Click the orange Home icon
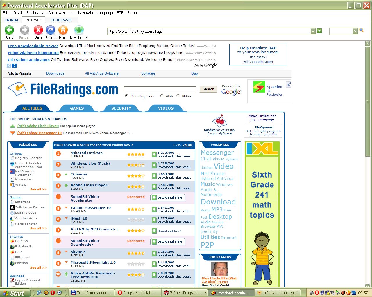 pos(63,30)
